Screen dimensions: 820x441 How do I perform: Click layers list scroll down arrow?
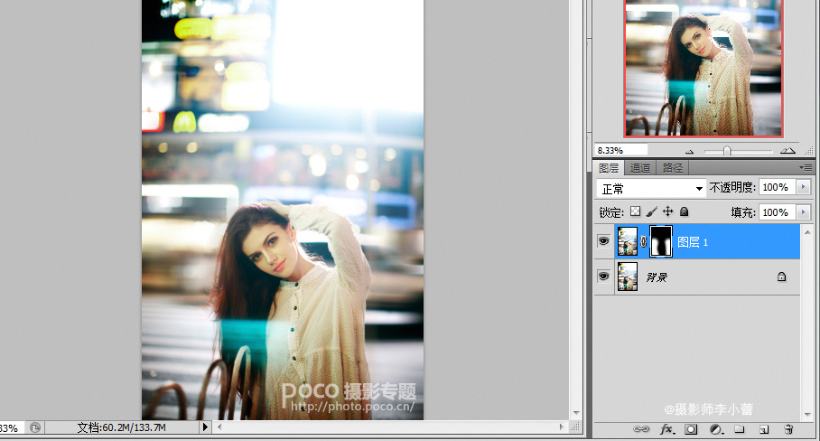point(807,414)
